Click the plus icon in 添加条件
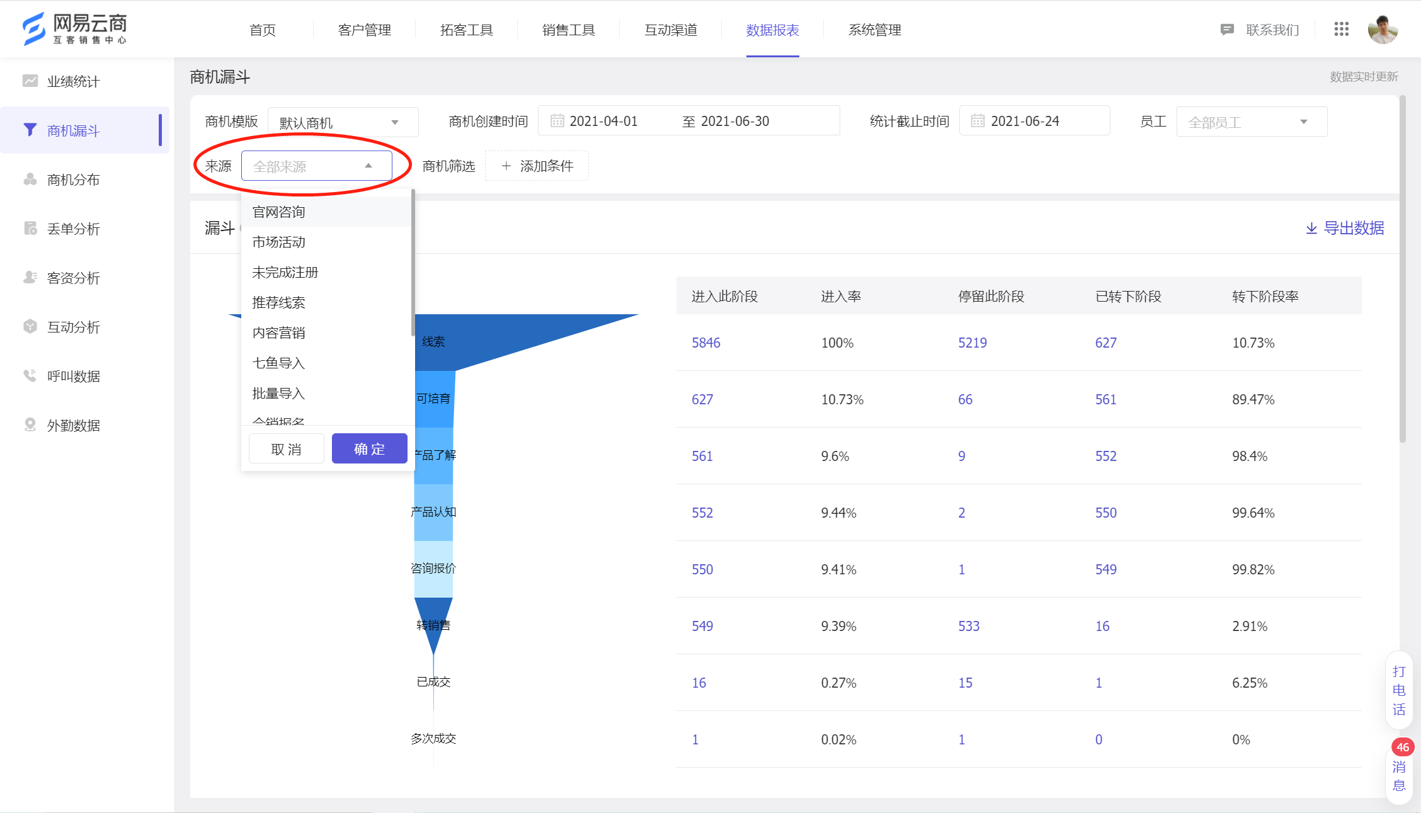Screen dimensions: 1421x813 pyautogui.click(x=506, y=166)
